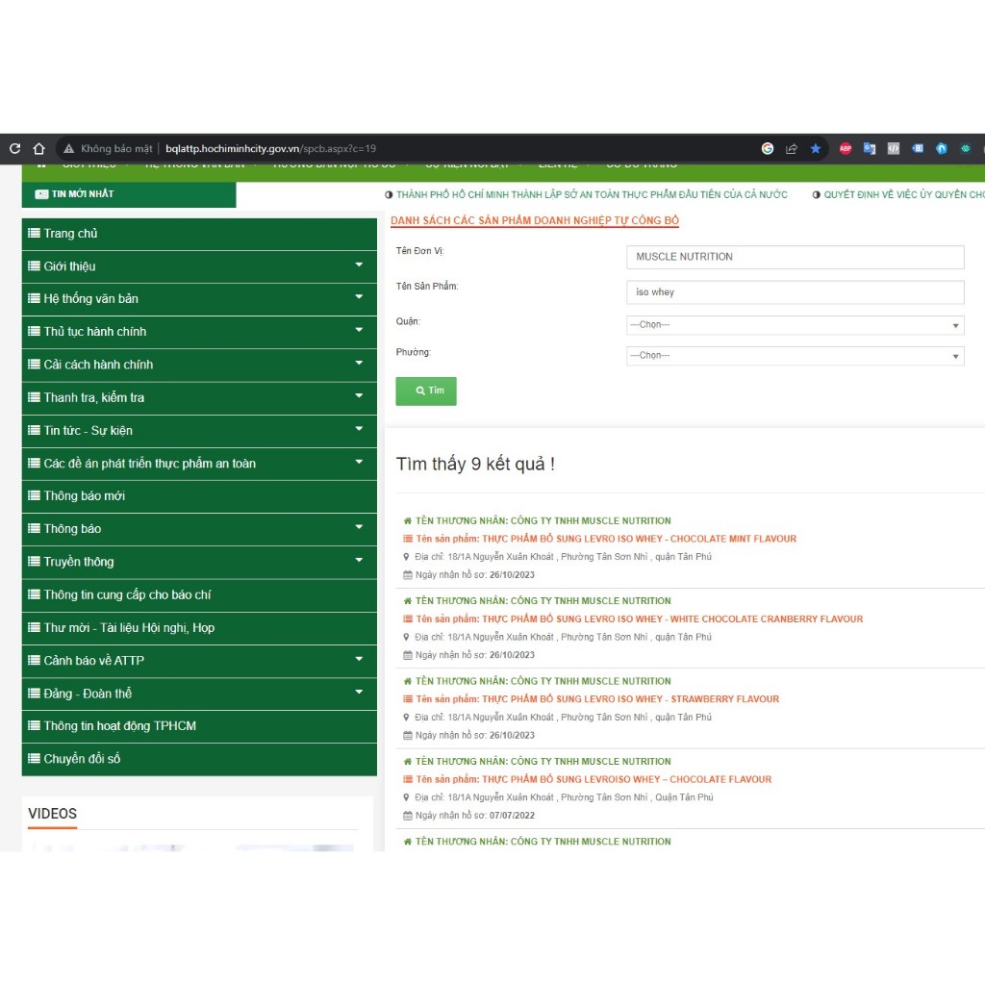Open Thông tin hoạt động TPHCM
The image size is (985, 985).
(x=199, y=726)
